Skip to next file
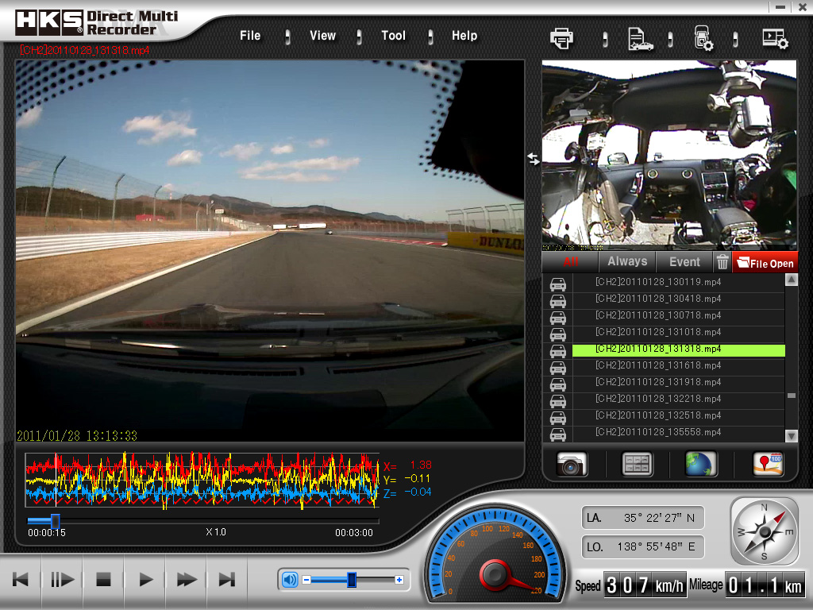This screenshot has width=813, height=610. coord(227,579)
